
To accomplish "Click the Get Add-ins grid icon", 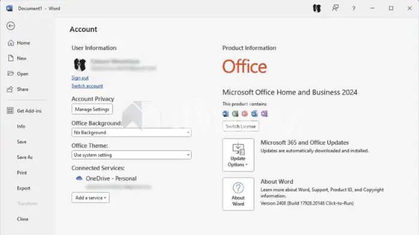I will coord(10,110).
